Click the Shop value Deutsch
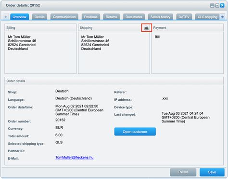The width and height of the screenshot is (228, 179). pos(62,91)
